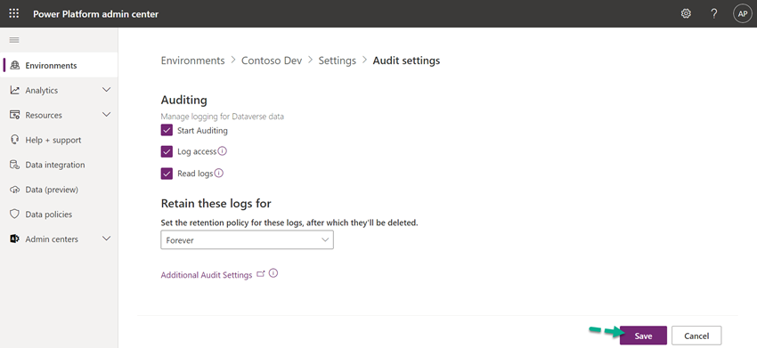Uncheck the Start Auditing checkbox
The height and width of the screenshot is (348, 757).
[167, 130]
